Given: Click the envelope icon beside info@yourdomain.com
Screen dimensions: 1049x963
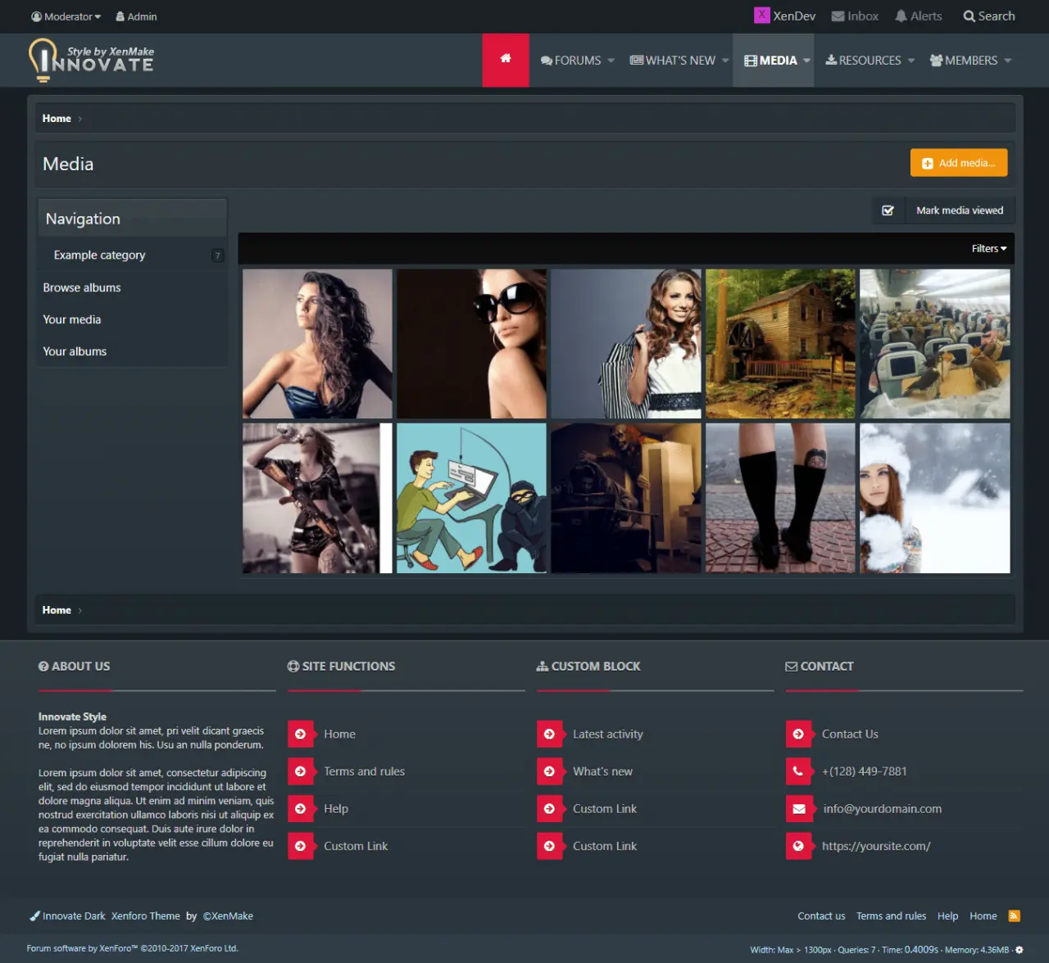Looking at the screenshot, I should click(798, 809).
